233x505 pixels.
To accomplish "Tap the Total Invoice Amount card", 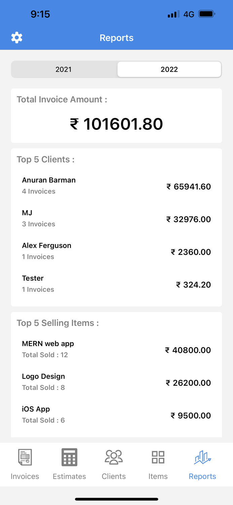I will (x=116, y=115).
